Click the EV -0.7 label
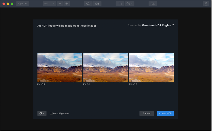 [x=41, y=85]
